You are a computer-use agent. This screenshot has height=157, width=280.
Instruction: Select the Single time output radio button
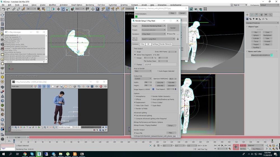135,52
